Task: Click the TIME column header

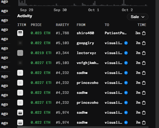Action: [x=142, y=25]
